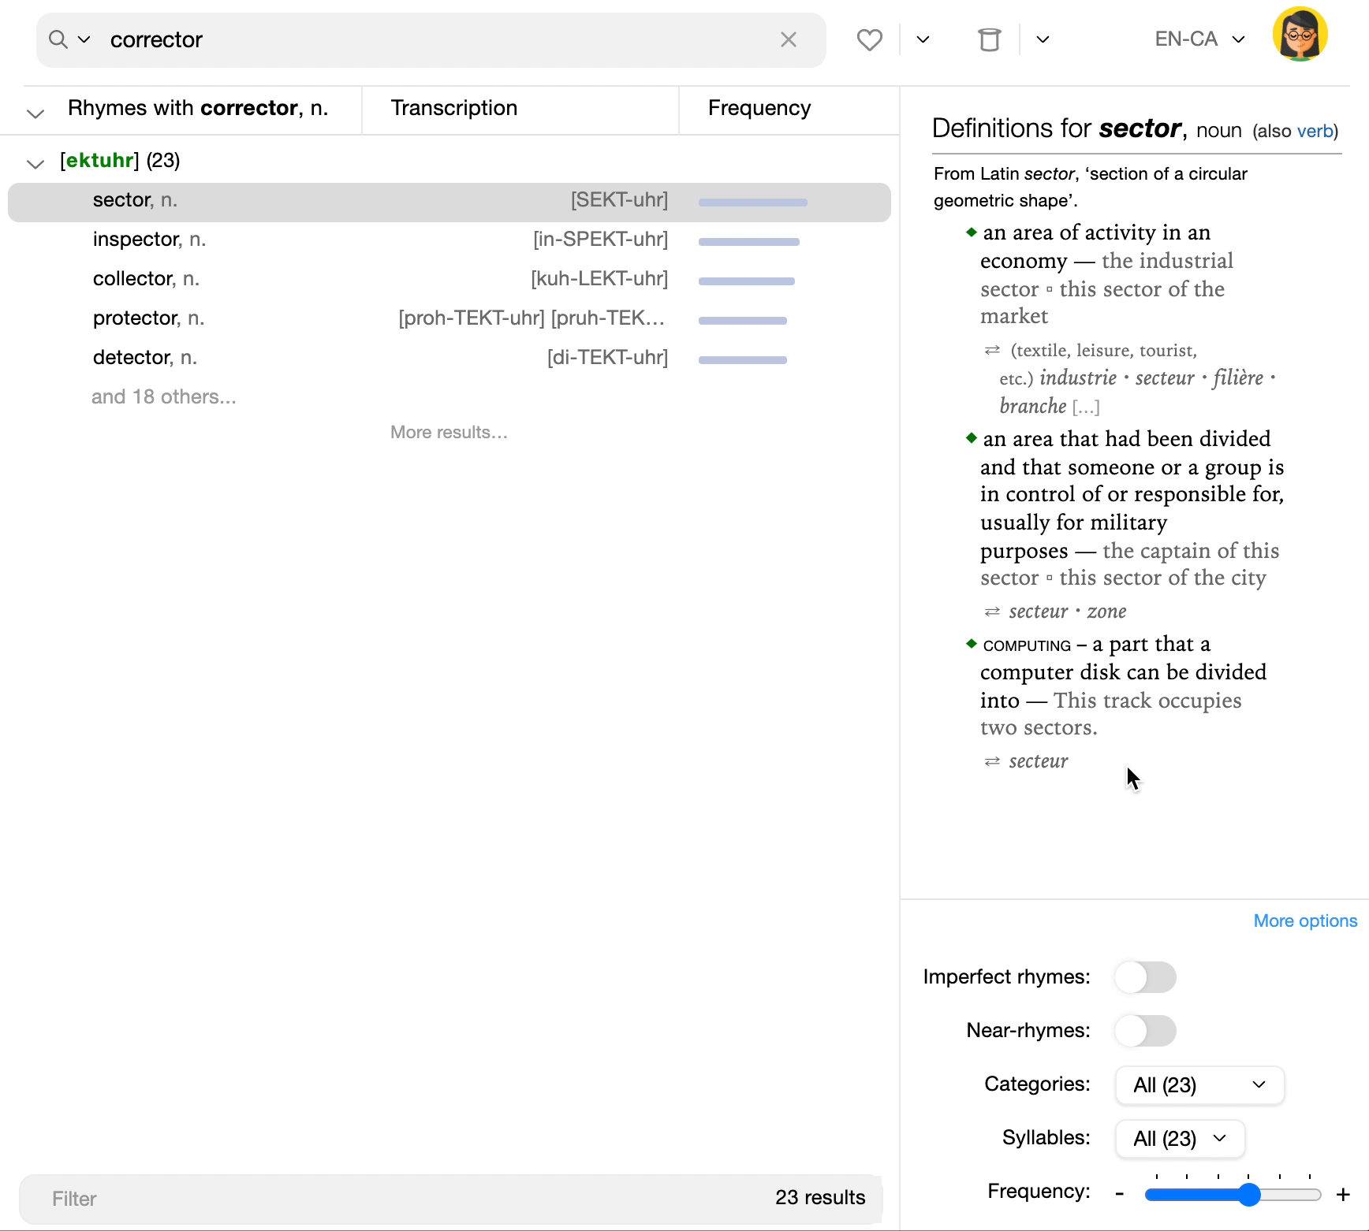This screenshot has width=1369, height=1231.
Task: Open the arrow menu beside the heart
Action: 923,39
